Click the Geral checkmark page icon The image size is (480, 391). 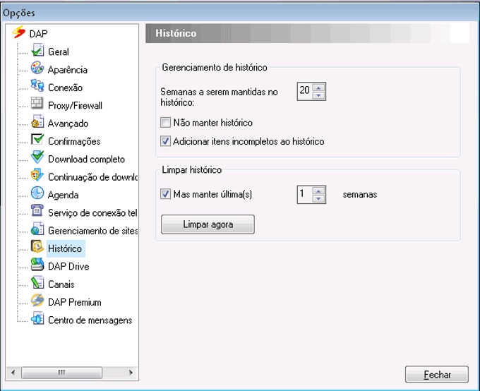click(37, 50)
